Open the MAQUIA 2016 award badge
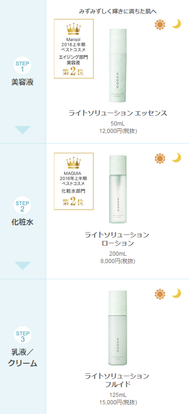Image resolution: width=189 pixels, height=414 pixels. tap(74, 181)
